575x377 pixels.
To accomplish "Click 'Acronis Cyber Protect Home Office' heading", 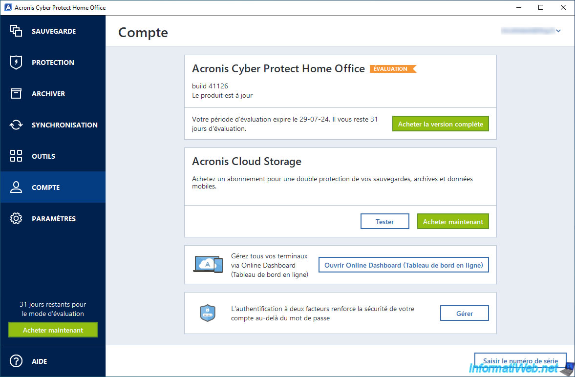I will coord(278,68).
